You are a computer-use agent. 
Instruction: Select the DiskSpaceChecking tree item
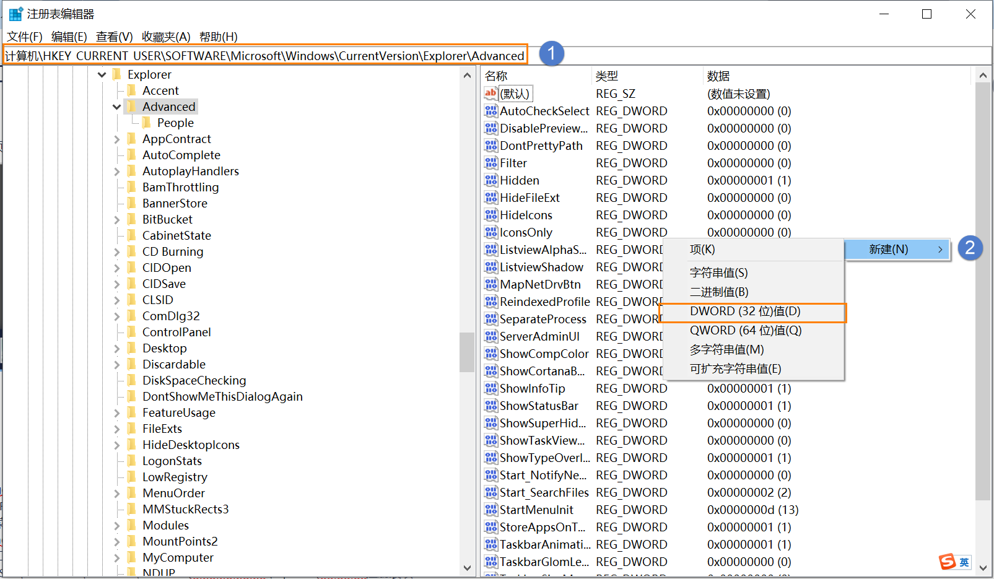pyautogui.click(x=194, y=381)
